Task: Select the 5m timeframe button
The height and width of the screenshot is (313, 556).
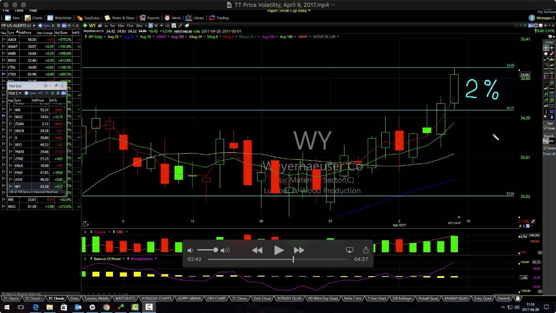Action: click(x=112, y=26)
